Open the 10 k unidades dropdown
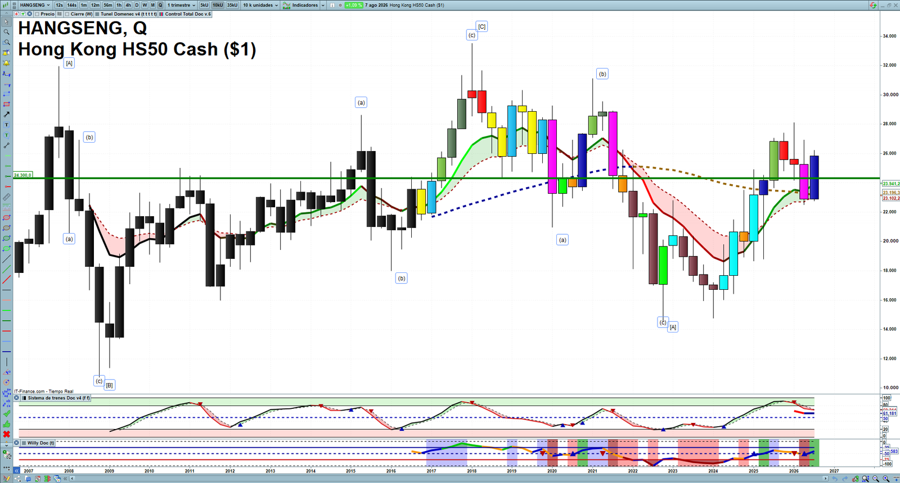Screen dimensions: 900x483 [260, 5]
